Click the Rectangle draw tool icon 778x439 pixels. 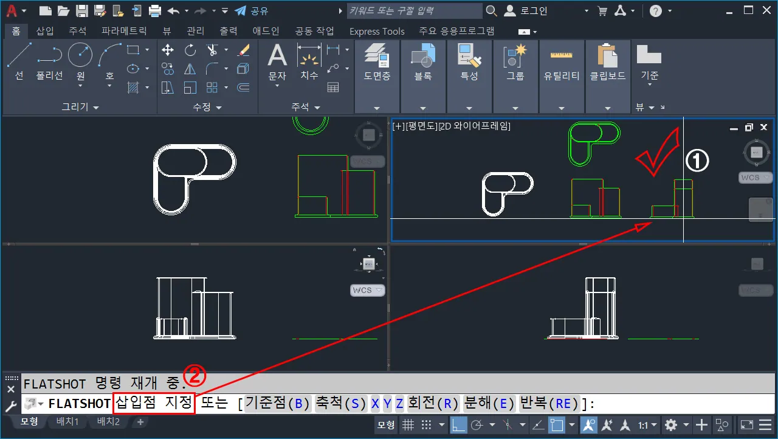click(x=133, y=50)
